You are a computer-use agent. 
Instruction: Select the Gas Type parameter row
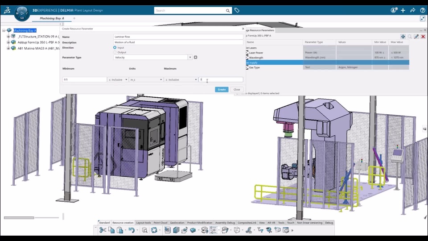[327, 67]
